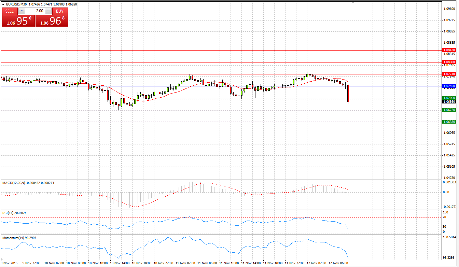Click the 100.5814 momentum scale value

point(450,237)
